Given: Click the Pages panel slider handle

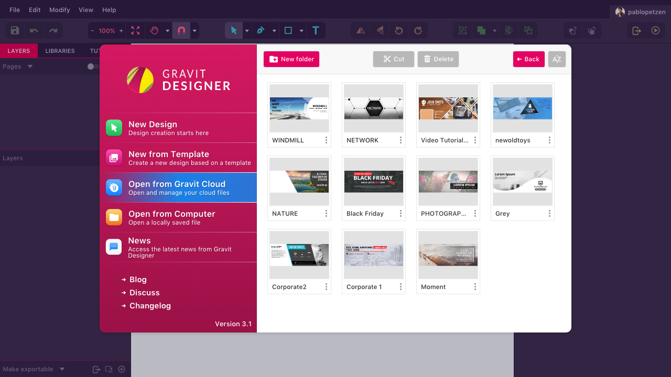Looking at the screenshot, I should (91, 66).
